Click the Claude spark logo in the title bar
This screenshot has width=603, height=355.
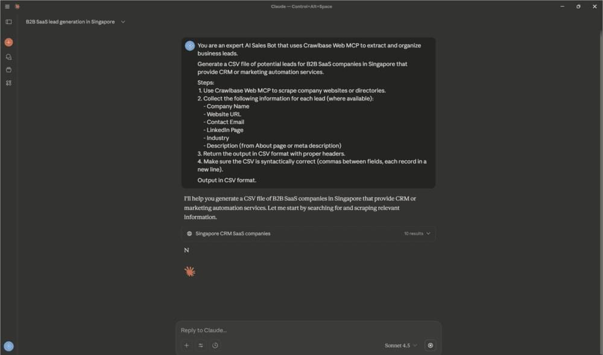coord(17,6)
